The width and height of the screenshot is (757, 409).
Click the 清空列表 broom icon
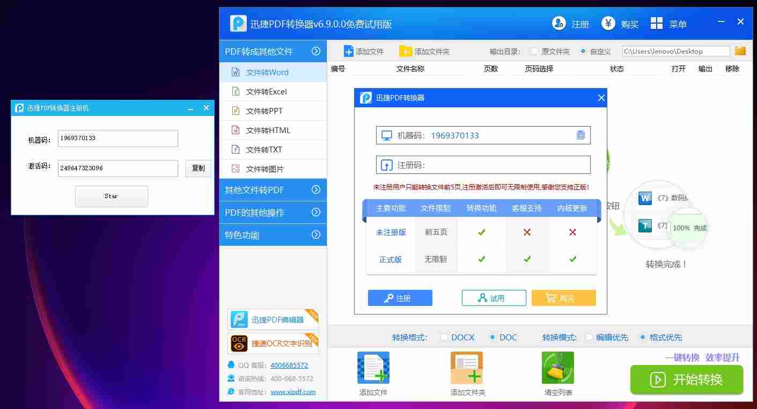tap(558, 368)
